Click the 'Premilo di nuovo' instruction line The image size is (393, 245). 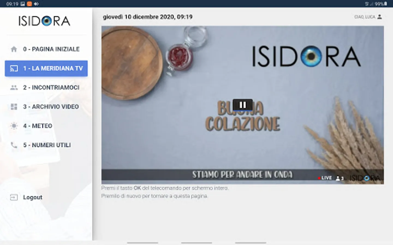tap(154, 196)
